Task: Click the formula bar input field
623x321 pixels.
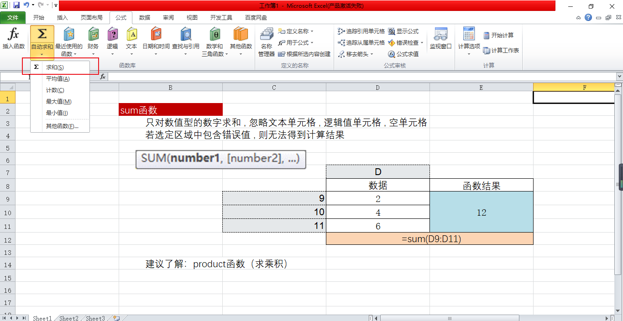Action: pos(362,77)
